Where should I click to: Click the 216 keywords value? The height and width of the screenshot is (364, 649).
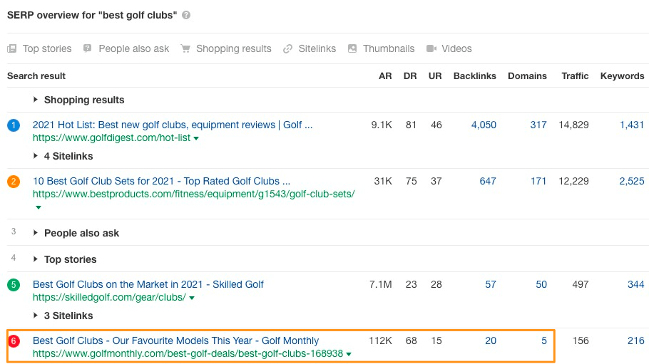[x=635, y=340]
